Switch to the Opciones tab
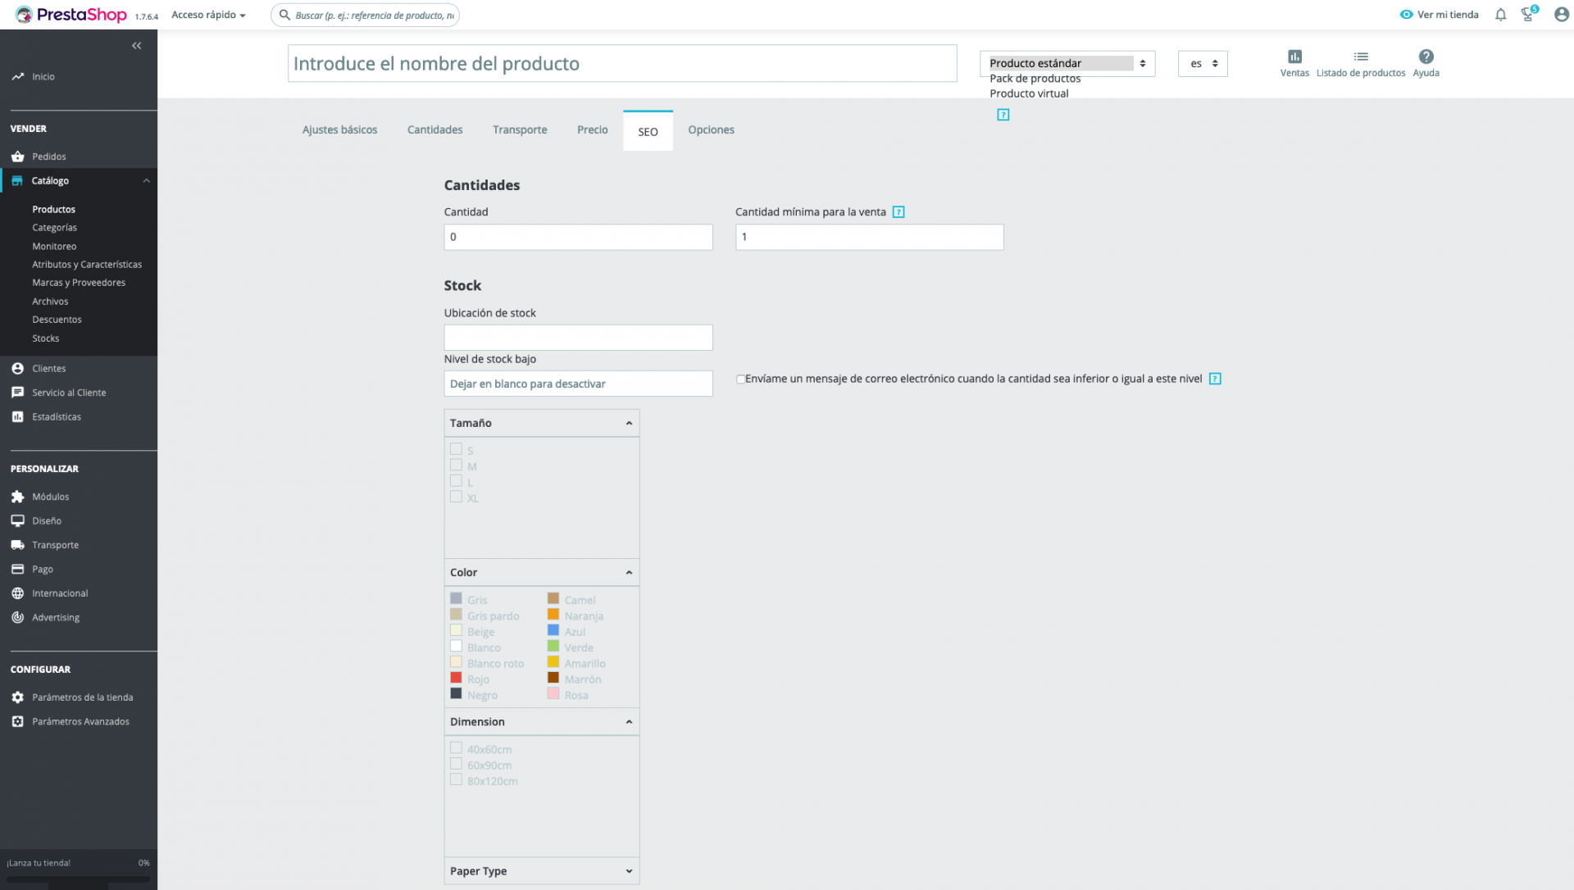Screen dimensions: 1574x890 click(x=711, y=129)
